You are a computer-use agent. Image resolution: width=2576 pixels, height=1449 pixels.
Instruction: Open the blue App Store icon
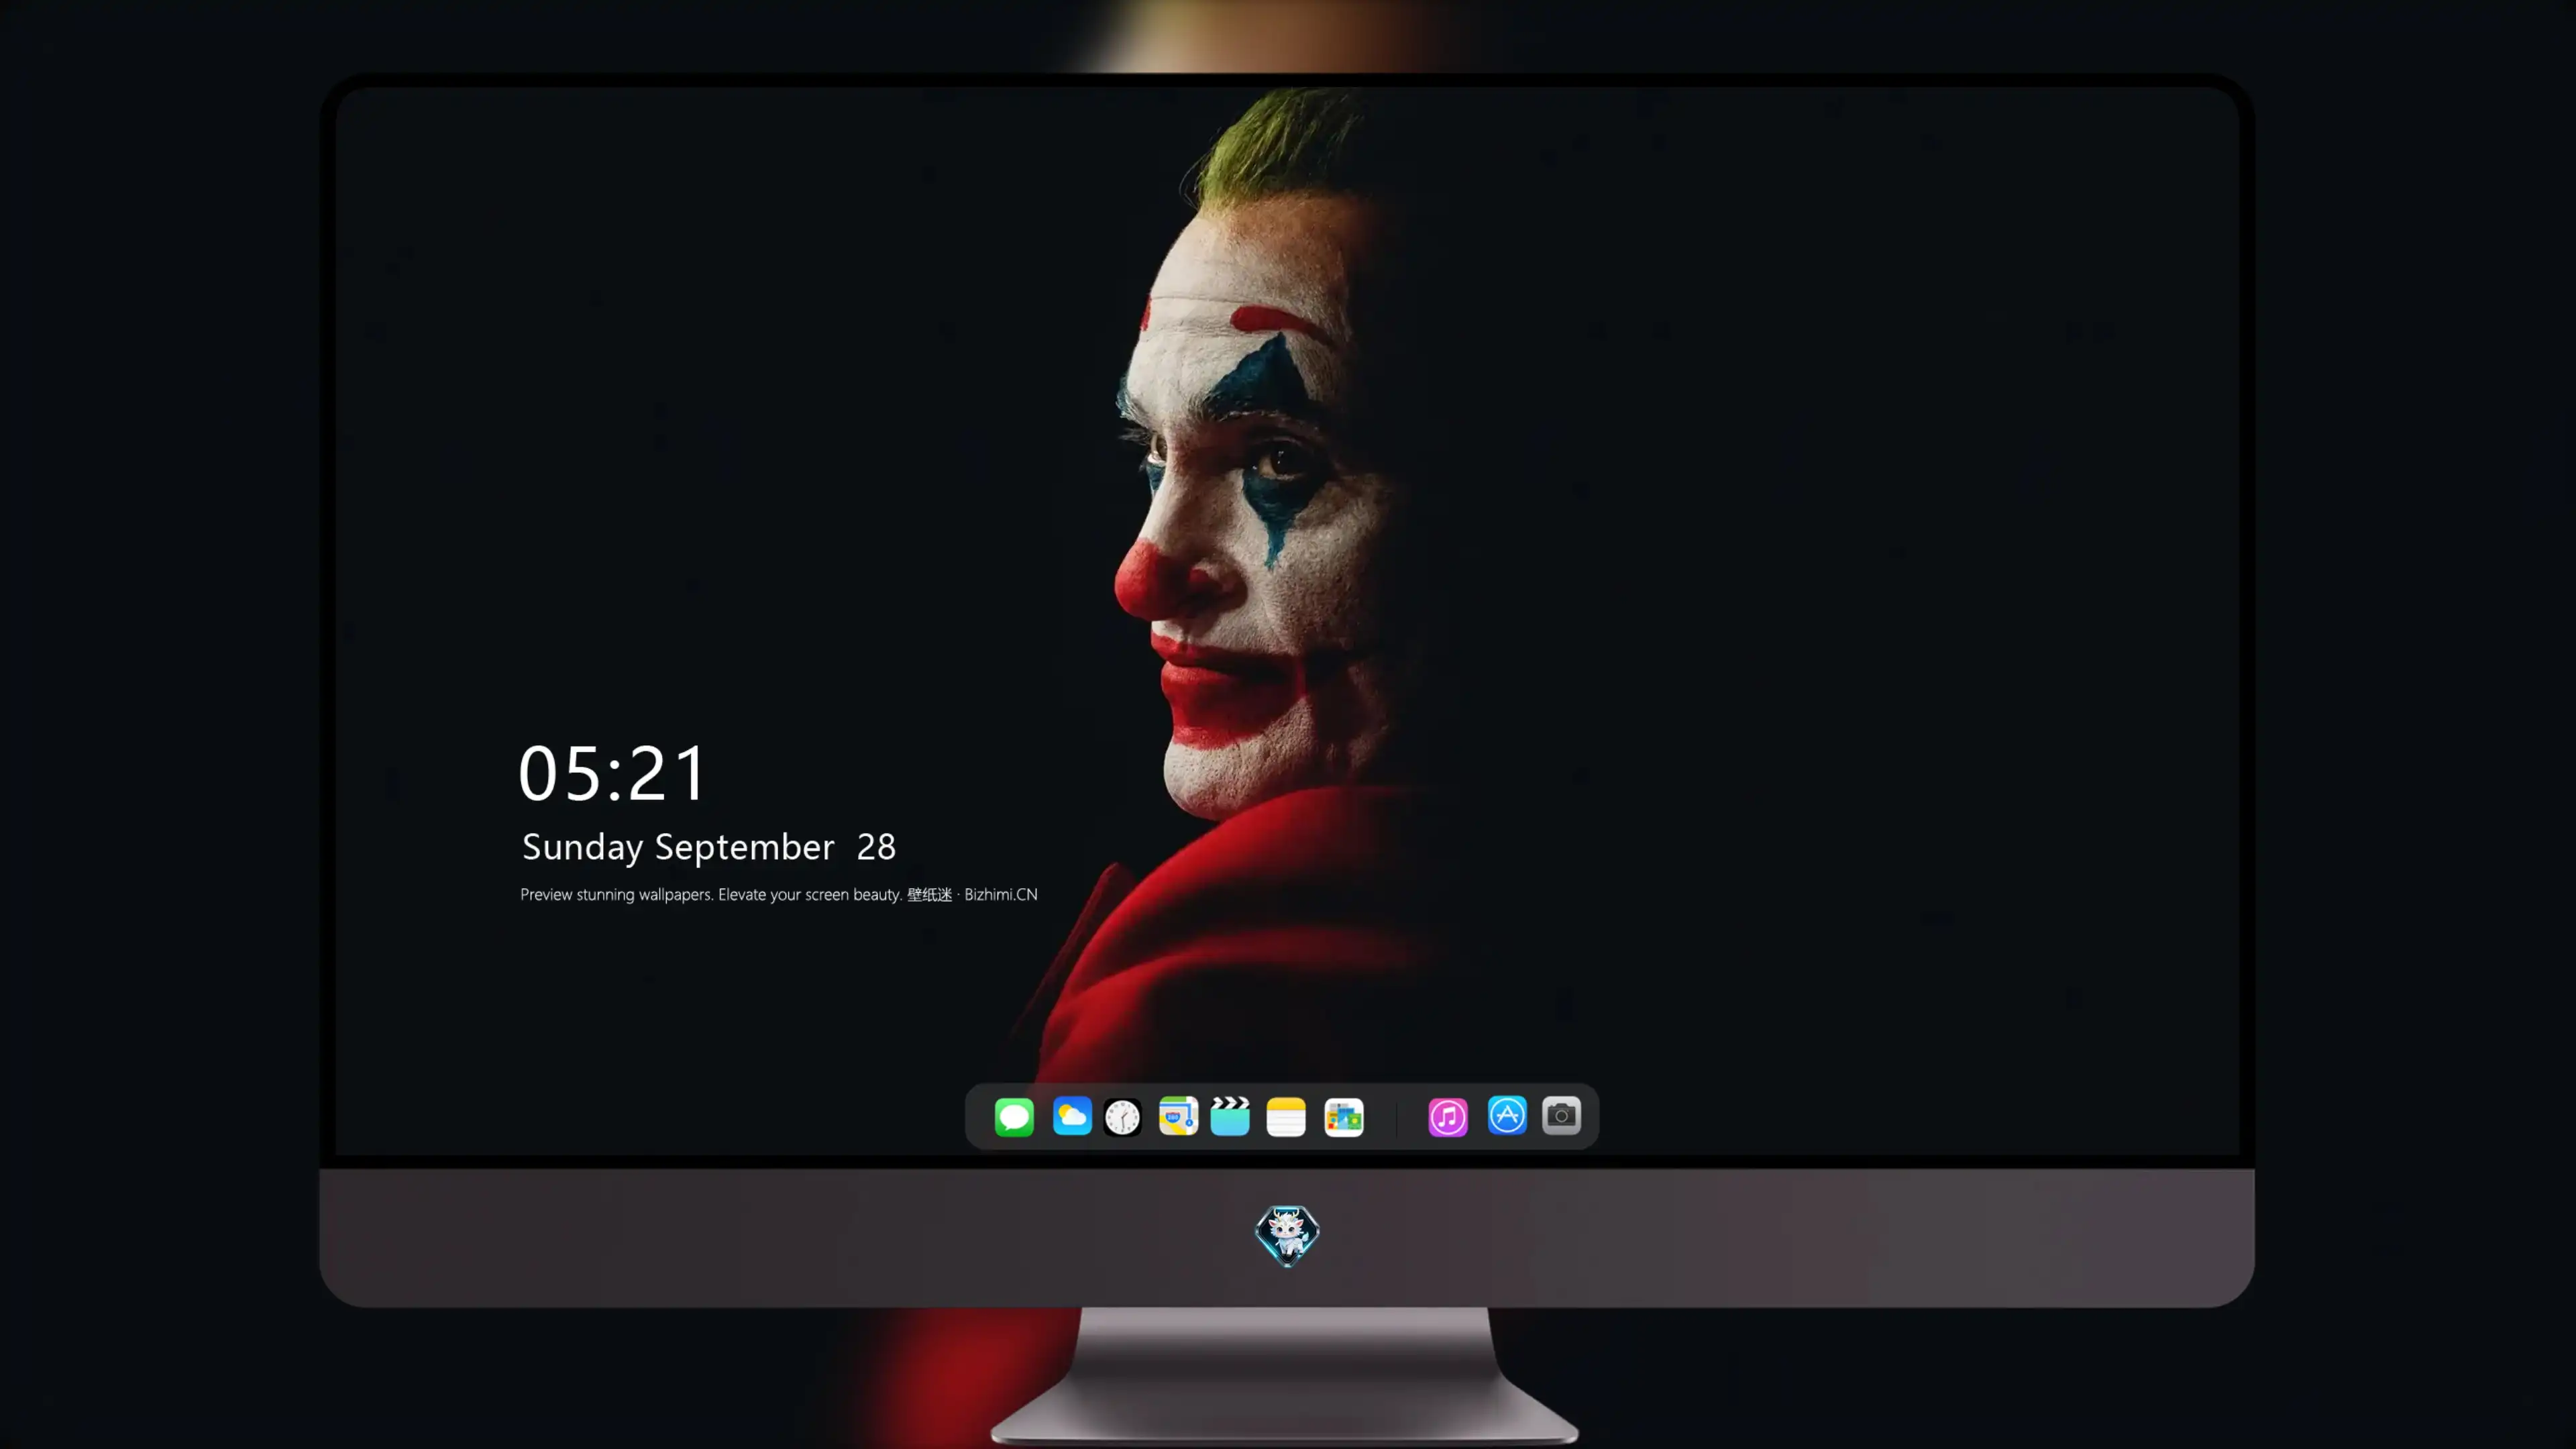(x=1507, y=1116)
